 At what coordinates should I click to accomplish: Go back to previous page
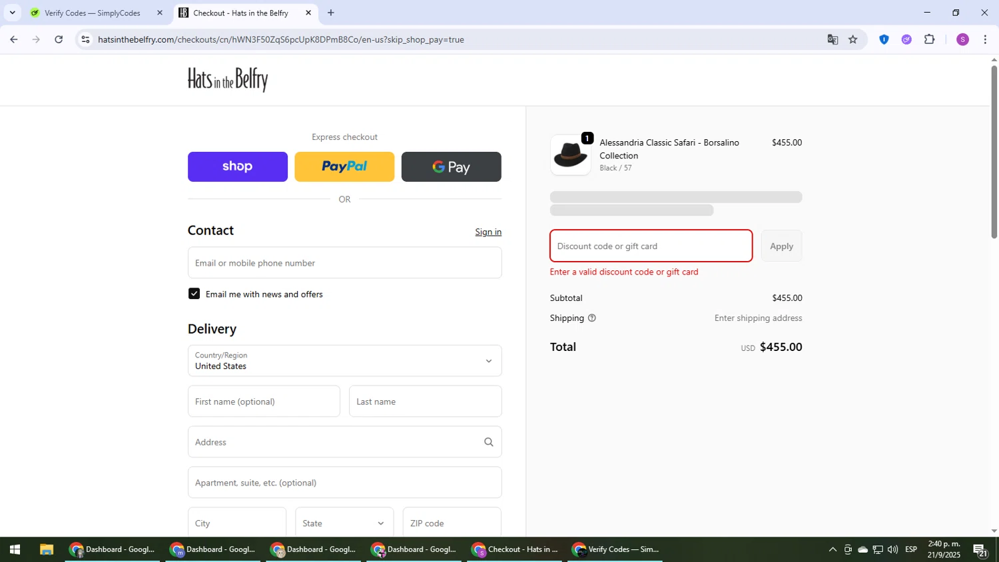13,39
